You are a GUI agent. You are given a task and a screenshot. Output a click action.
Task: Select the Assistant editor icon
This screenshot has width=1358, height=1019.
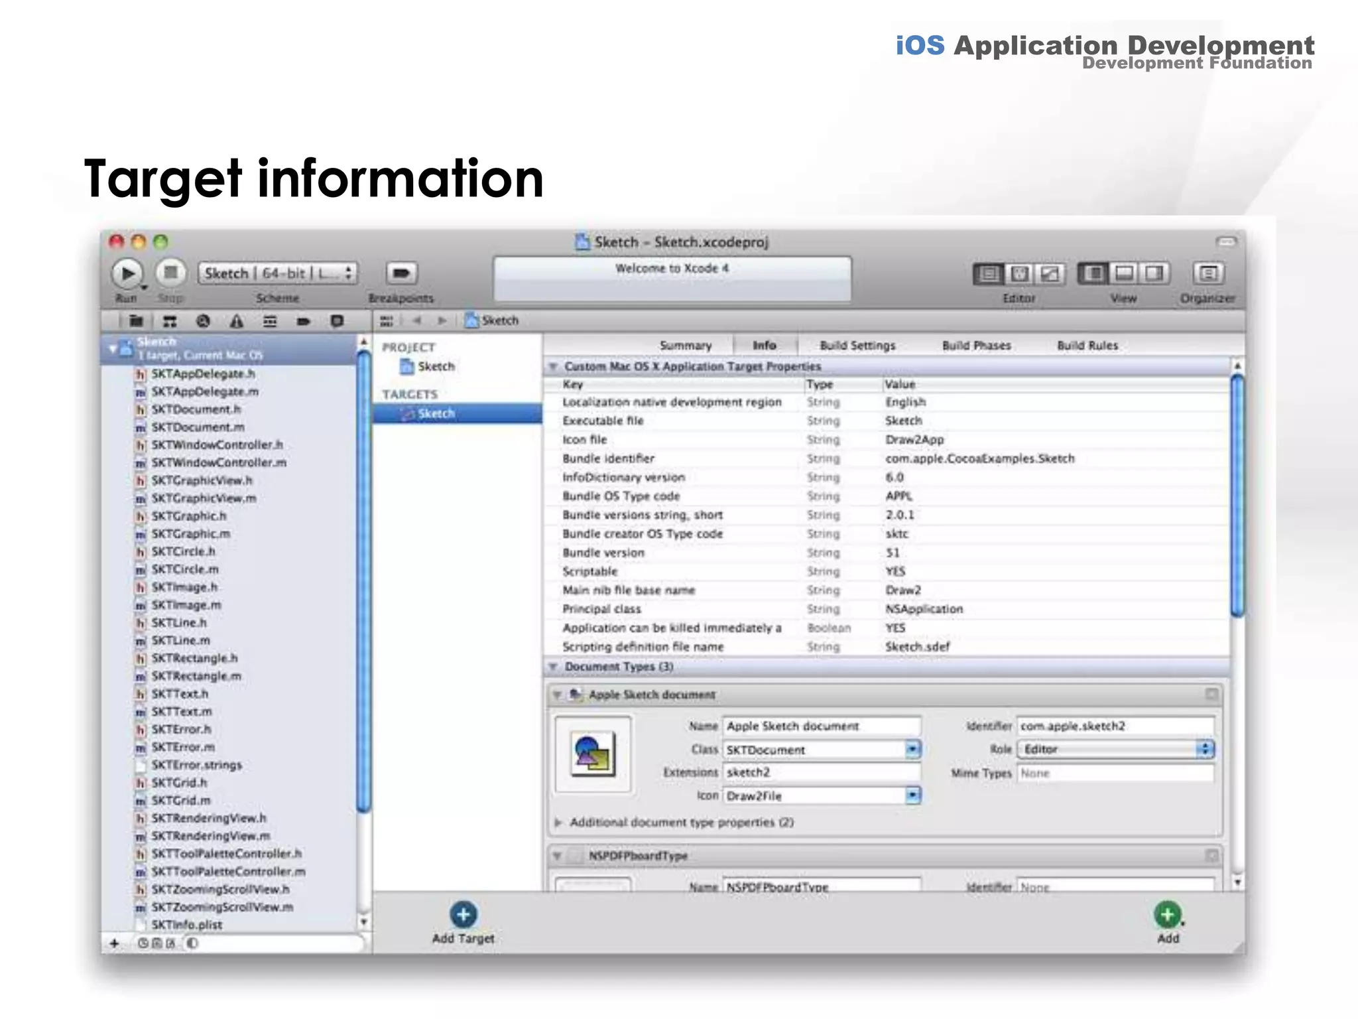[x=1019, y=273]
